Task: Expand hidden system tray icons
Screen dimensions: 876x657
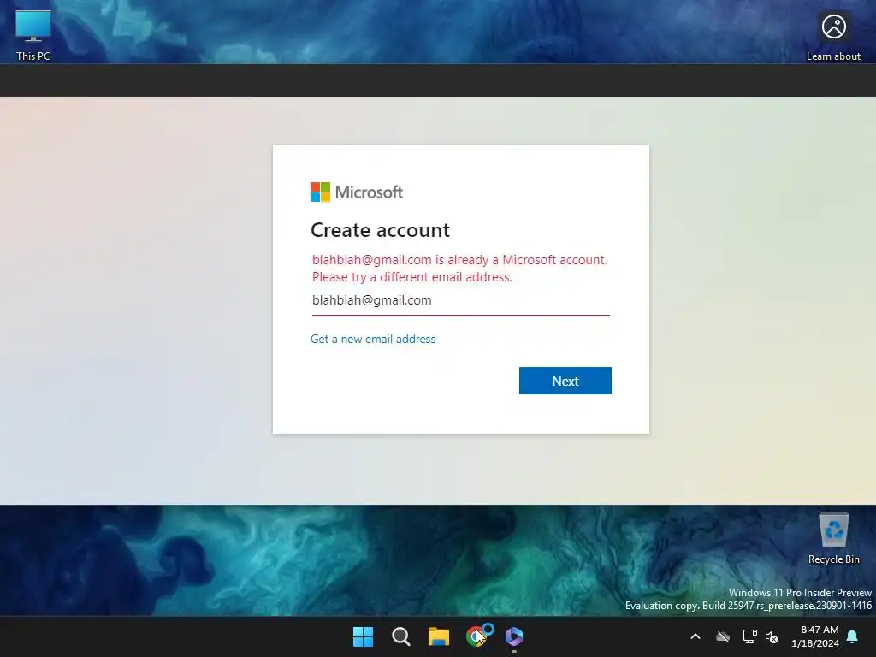Action: point(695,636)
